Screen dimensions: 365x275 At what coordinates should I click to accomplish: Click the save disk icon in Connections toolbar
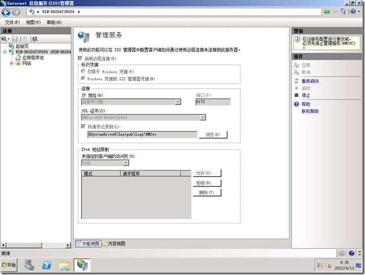pos(15,39)
